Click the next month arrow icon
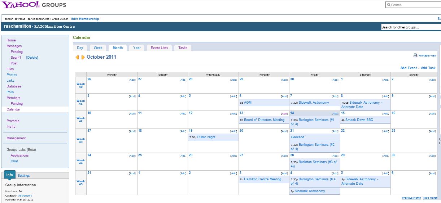441x203 pixels. tap(83, 57)
